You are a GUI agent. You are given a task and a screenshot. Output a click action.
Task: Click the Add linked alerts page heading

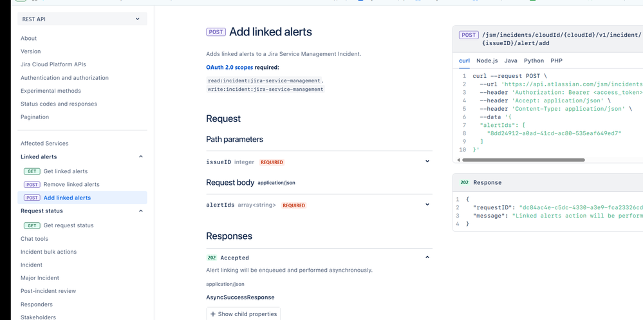pos(270,32)
